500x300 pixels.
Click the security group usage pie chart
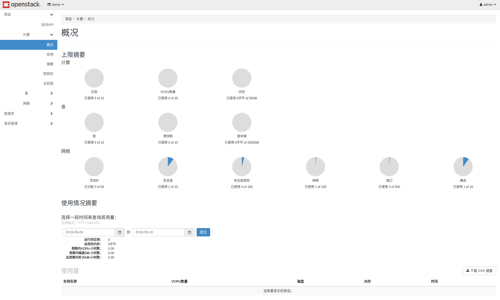tap(168, 167)
